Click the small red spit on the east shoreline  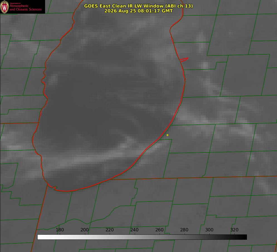coord(184,60)
